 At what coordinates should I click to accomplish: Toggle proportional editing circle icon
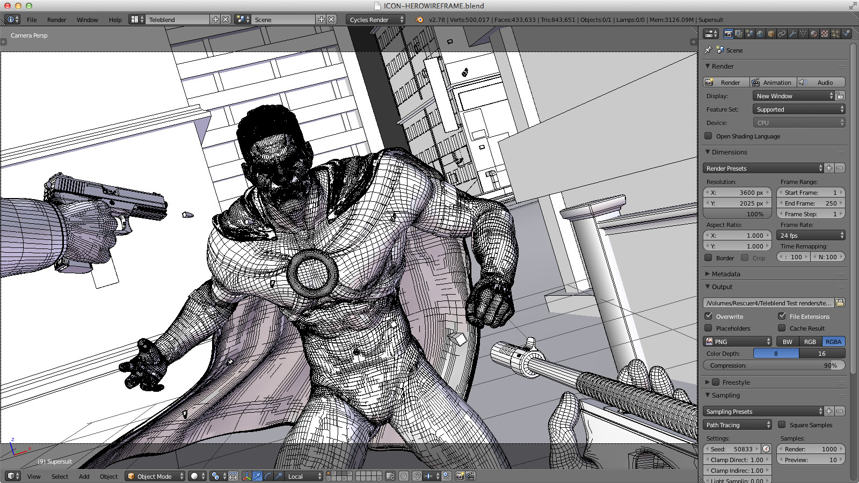pyautogui.click(x=404, y=476)
